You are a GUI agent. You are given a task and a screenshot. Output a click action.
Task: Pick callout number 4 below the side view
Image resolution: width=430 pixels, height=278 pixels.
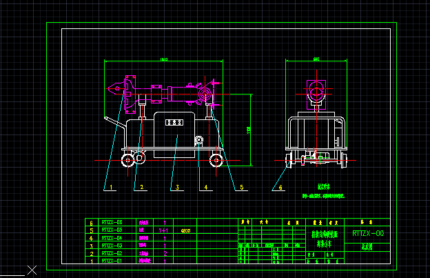[x=206, y=187]
